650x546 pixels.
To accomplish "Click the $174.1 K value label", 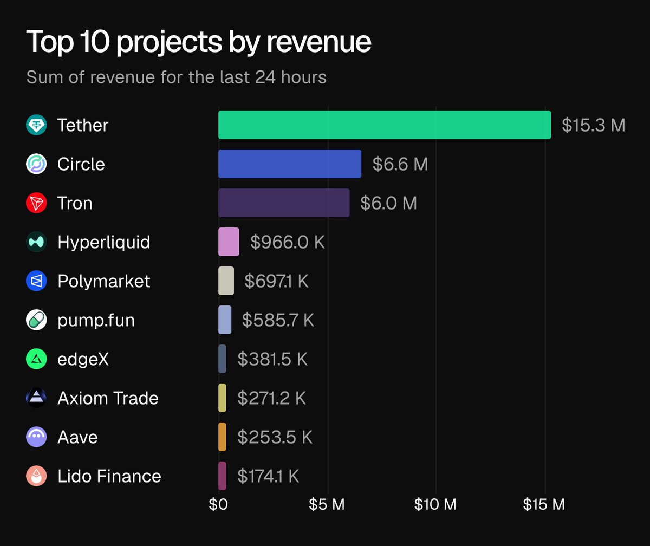I will [268, 476].
